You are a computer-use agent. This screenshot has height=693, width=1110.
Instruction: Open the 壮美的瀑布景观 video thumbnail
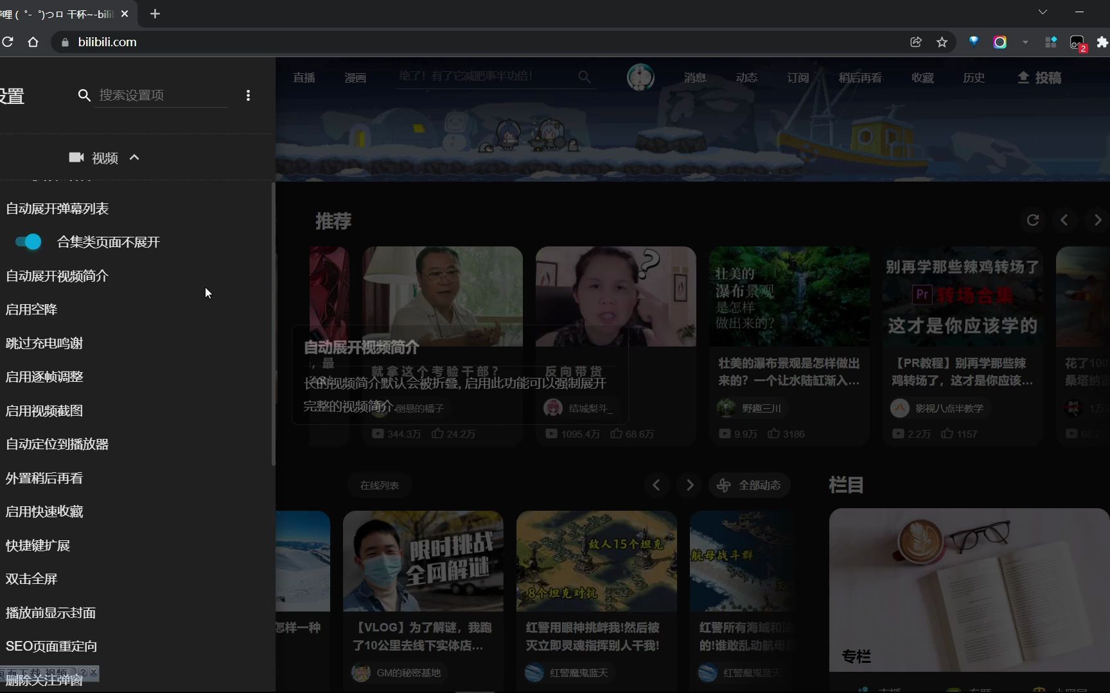[x=789, y=296]
